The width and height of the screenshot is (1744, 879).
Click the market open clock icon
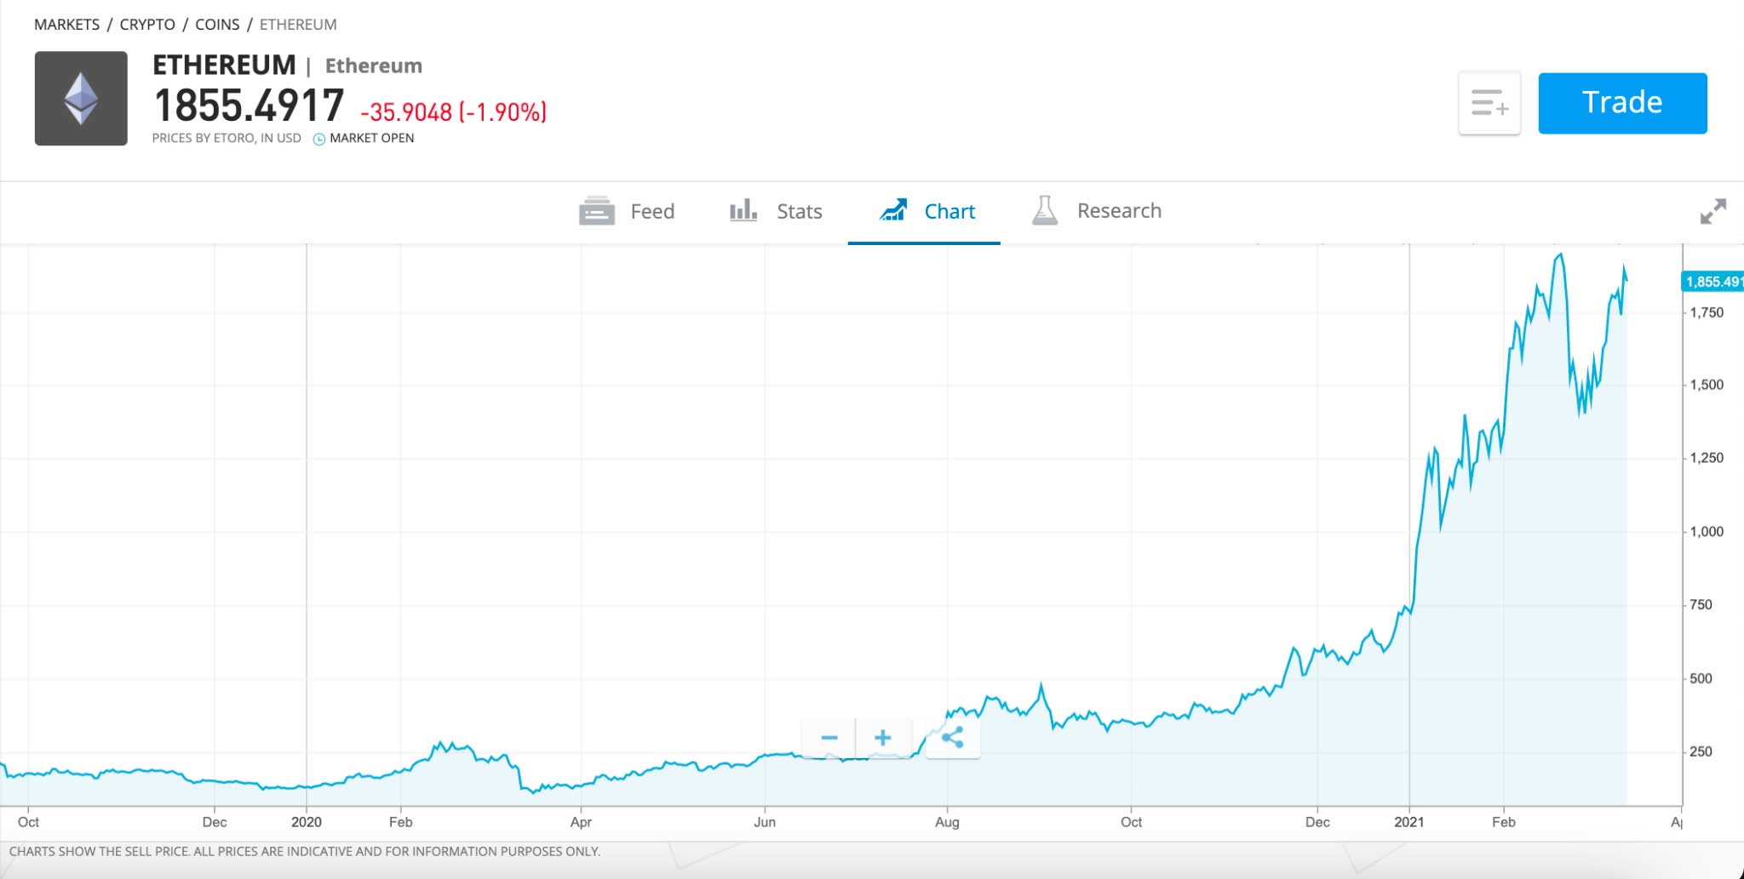[x=319, y=139]
